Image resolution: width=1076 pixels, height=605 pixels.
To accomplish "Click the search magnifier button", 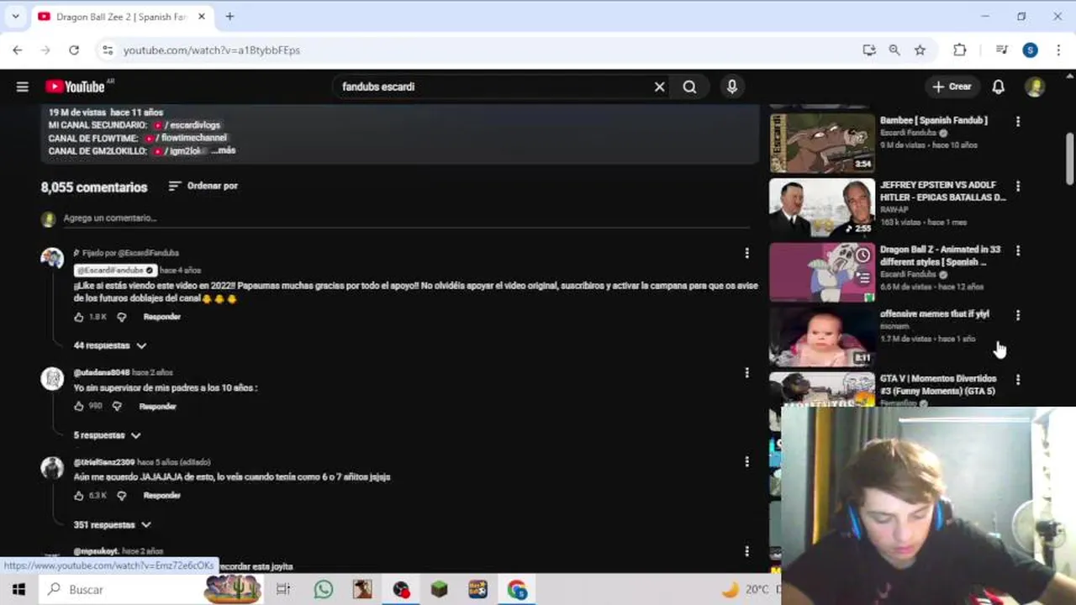I will [689, 87].
